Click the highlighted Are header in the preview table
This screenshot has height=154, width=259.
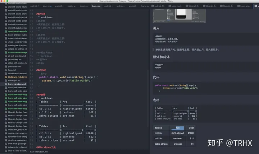coord(178,128)
